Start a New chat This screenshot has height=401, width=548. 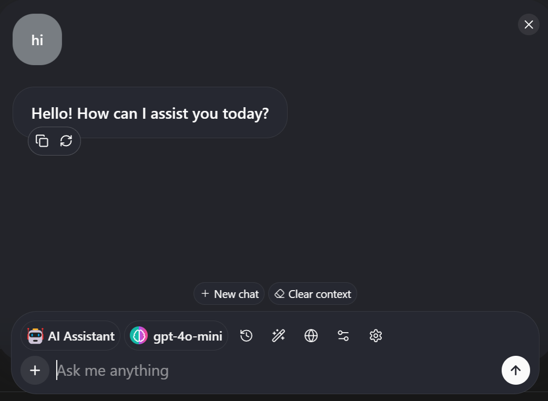pos(229,294)
